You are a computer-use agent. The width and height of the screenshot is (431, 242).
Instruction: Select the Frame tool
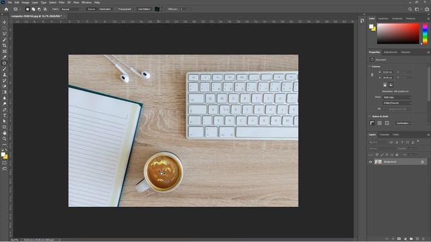[5, 51]
